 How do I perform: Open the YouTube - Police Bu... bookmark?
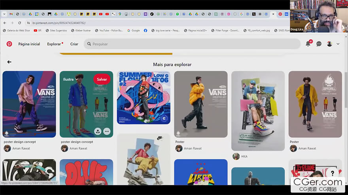click(x=109, y=30)
